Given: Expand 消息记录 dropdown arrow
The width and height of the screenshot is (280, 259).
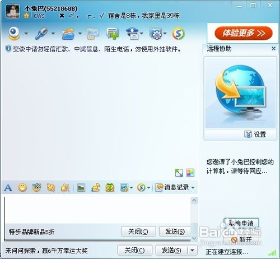Looking at the screenshot, I should point(193,187).
